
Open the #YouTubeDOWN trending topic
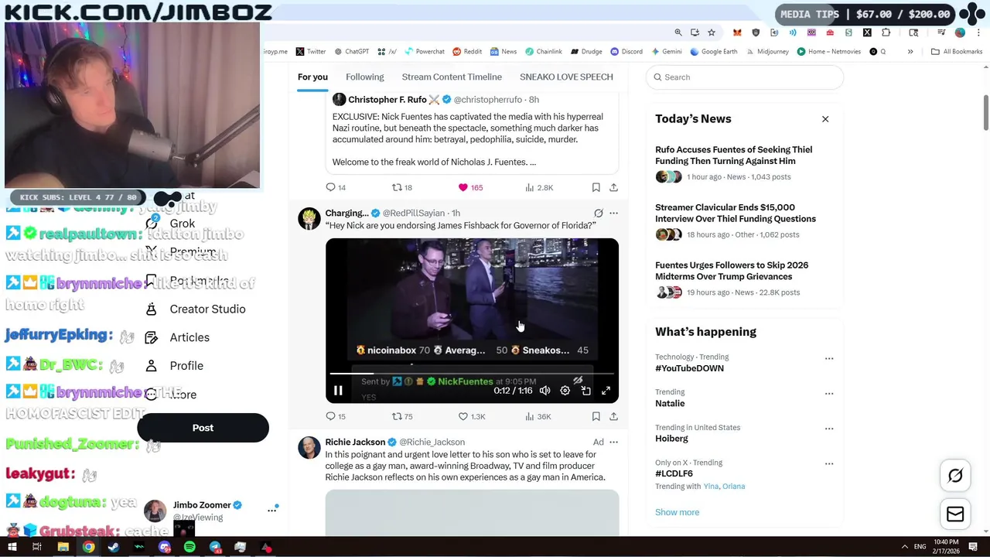click(x=689, y=368)
